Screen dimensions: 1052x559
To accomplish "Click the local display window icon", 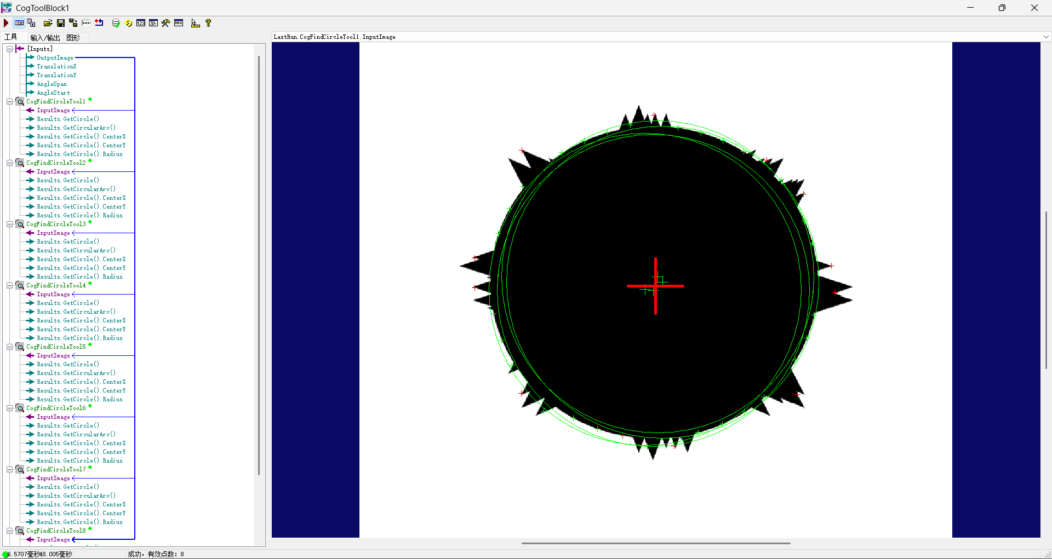I will (32, 23).
